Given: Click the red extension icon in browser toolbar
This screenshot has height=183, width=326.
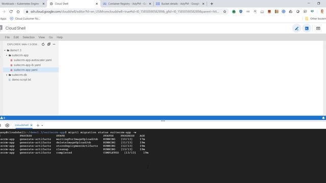Looking at the screenshot, I should click(269, 12).
